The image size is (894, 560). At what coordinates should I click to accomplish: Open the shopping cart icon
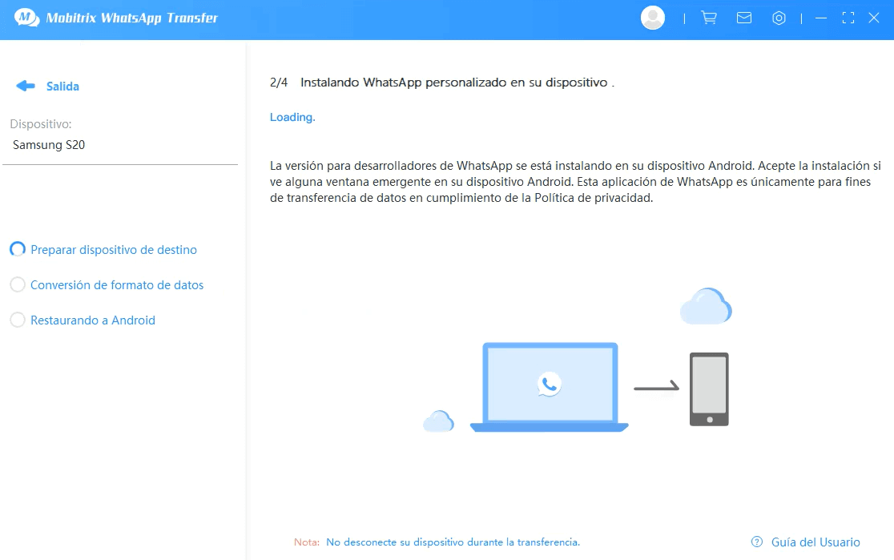(709, 18)
